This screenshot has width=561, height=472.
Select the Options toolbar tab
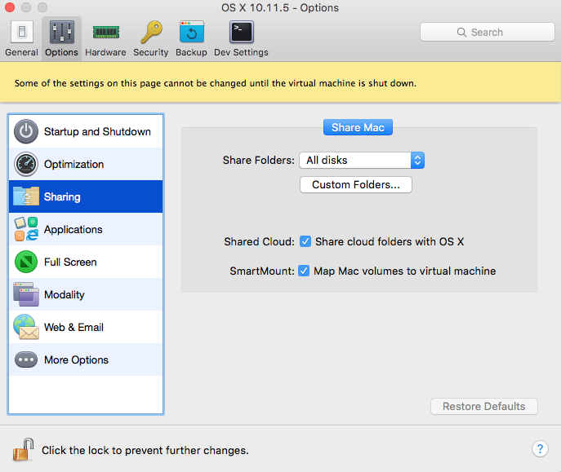(x=61, y=38)
